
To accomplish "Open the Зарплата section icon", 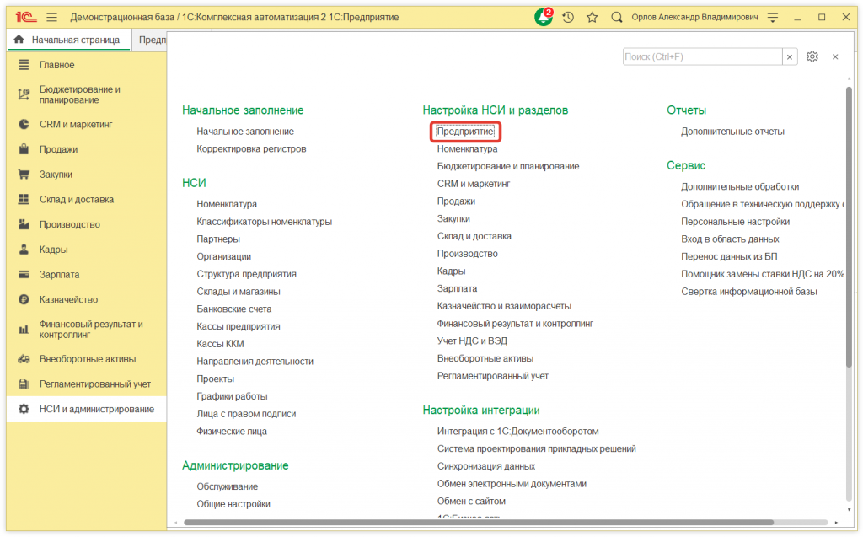I will tap(22, 274).
